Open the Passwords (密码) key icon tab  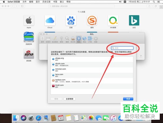click(62, 40)
